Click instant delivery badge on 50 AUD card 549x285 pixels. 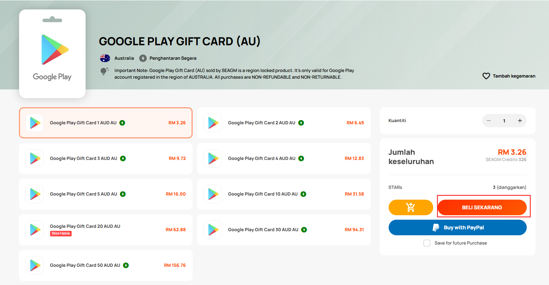tap(126, 265)
